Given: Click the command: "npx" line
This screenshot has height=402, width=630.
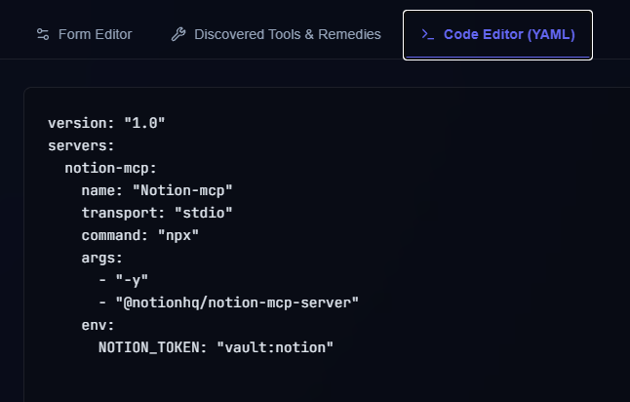Looking at the screenshot, I should click(139, 235).
